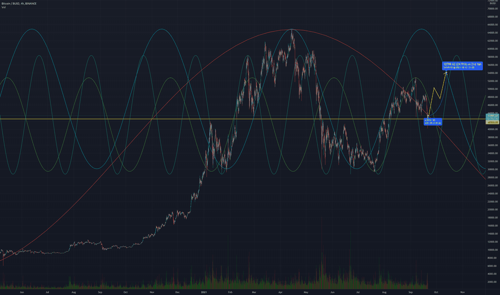Image resolution: width=500 pixels, height=295 pixels.
Task: Click the BUSD currency label above price axis
Action: (x=492, y=3)
